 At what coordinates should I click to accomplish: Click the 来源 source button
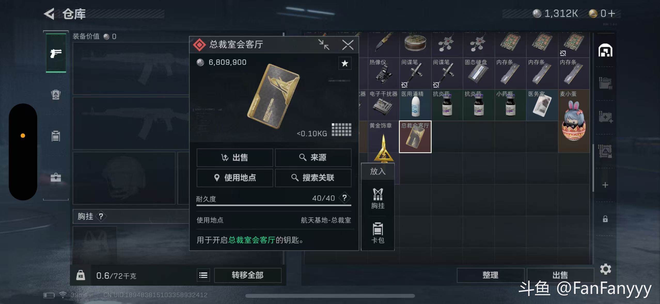(313, 157)
